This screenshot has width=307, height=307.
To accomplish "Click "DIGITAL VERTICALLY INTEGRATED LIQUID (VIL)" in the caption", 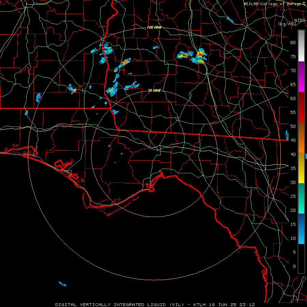I will point(119,305).
